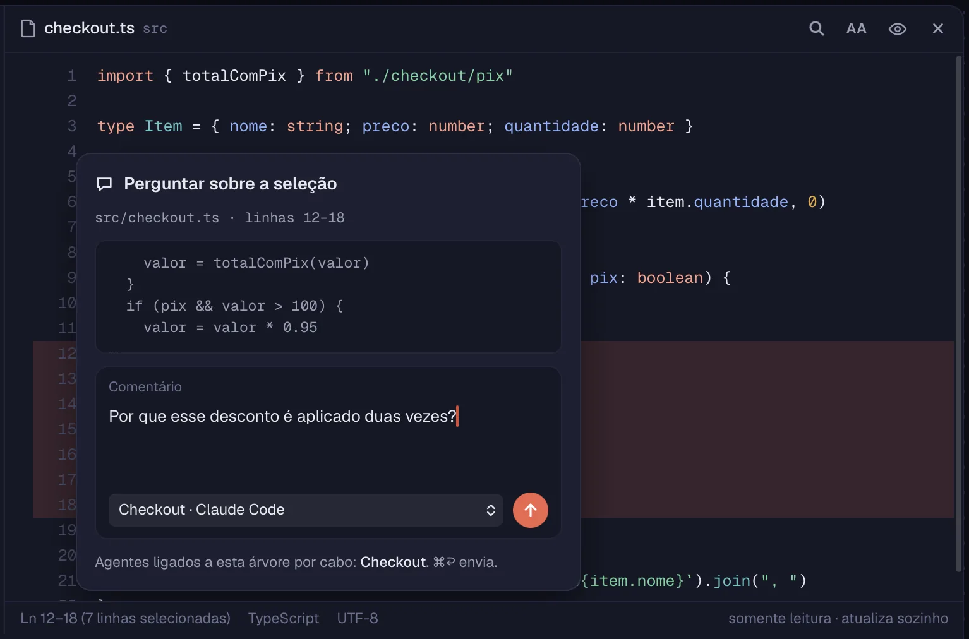This screenshot has height=639, width=969.
Task: Send the comment with the orange arrow button
Action: click(x=531, y=510)
